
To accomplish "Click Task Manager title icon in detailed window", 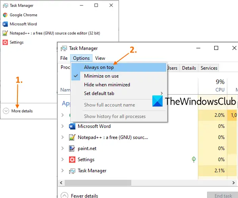I will click(64, 48).
